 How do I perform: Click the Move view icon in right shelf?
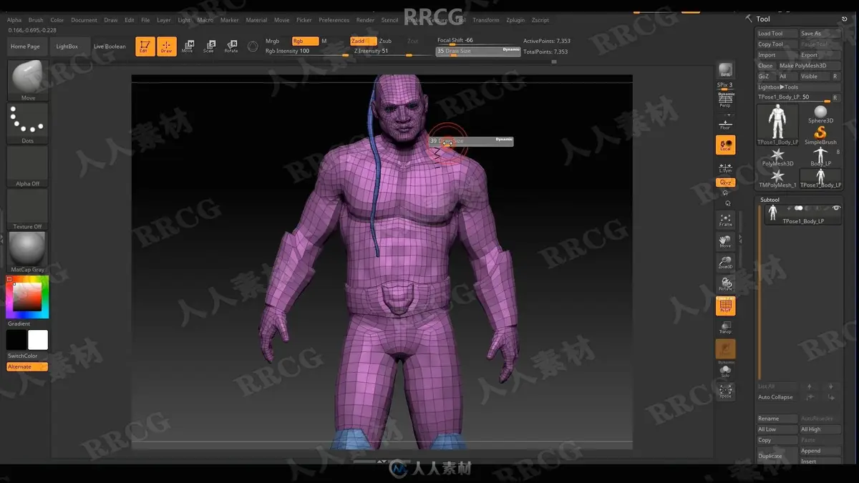(725, 241)
